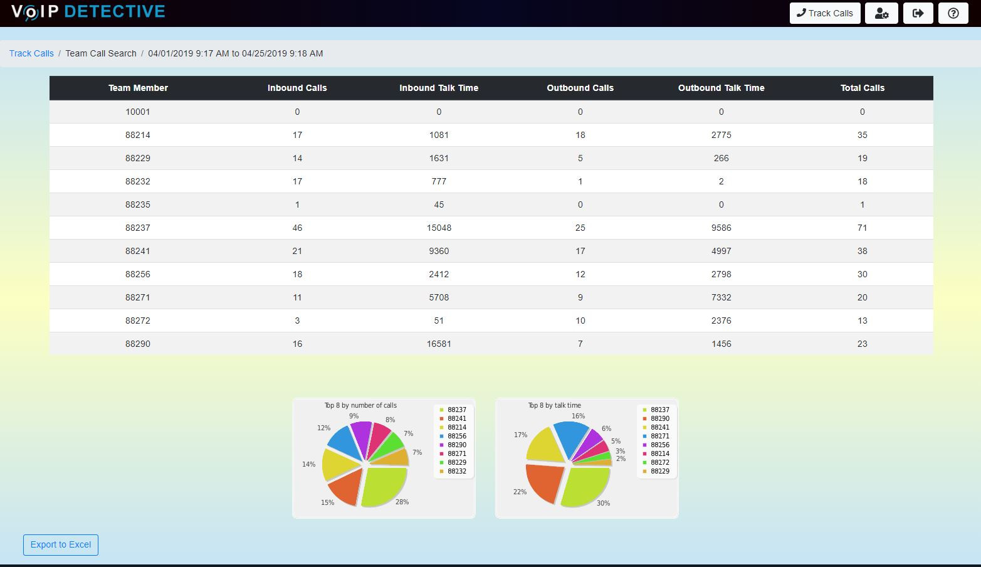Click the 88232 legend swatch in the calls chart

tap(442, 472)
